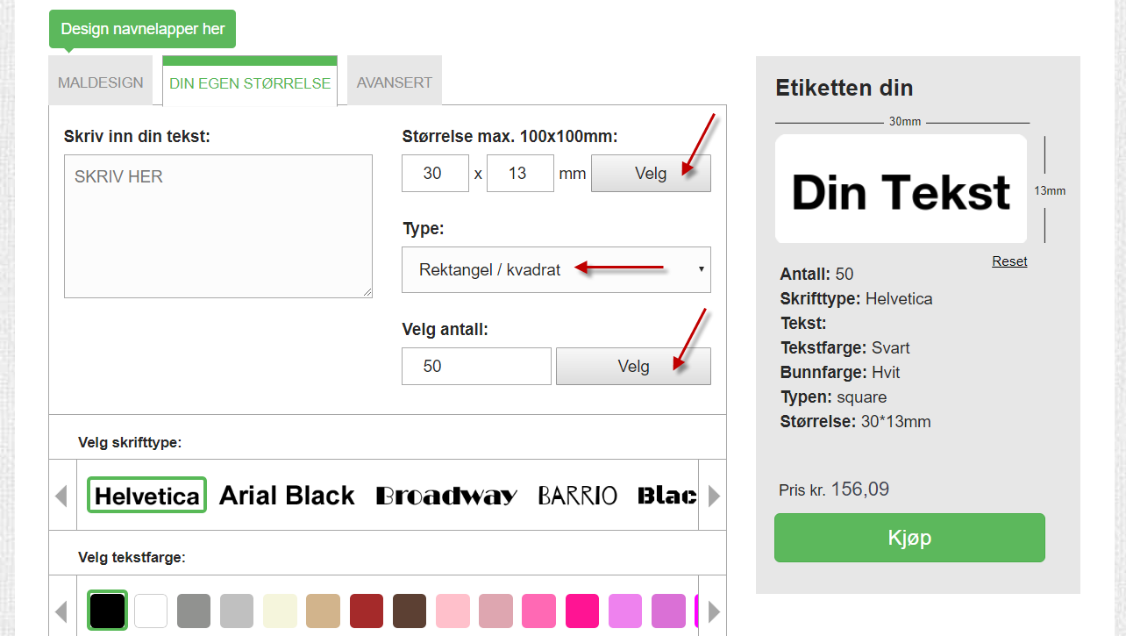
Task: Click Velg button beside quantity field
Action: click(x=633, y=366)
